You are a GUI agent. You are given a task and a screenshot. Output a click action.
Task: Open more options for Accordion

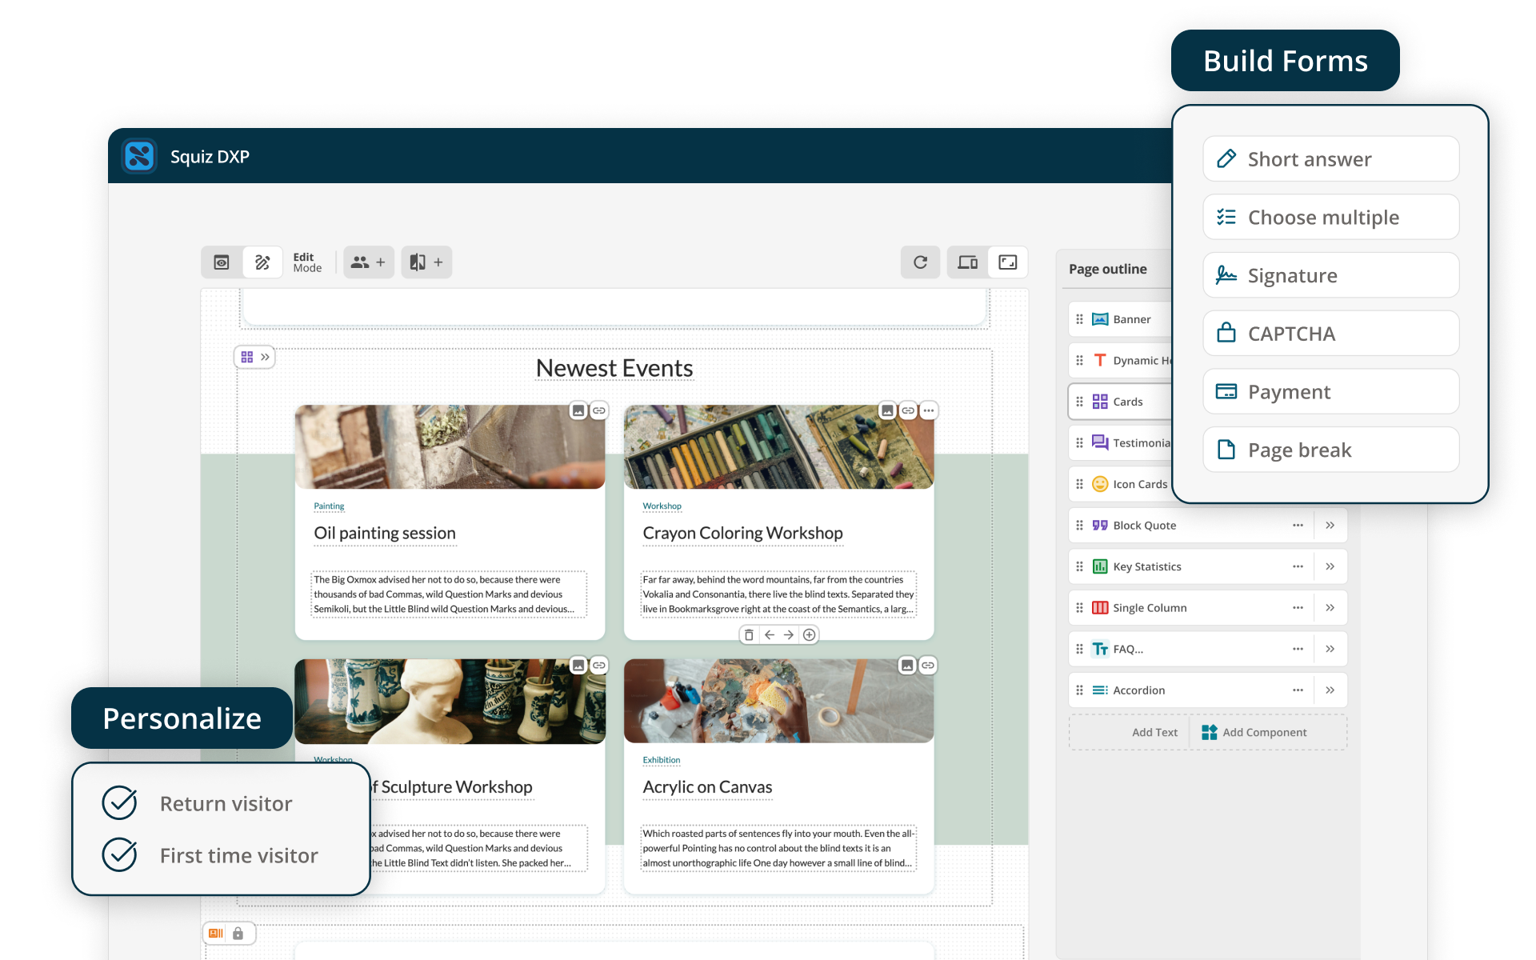pyautogui.click(x=1298, y=690)
